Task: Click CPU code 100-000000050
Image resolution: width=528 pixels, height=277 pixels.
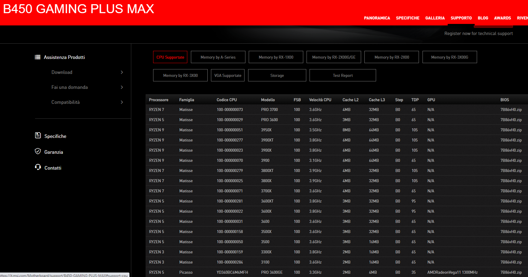Action: coord(230,242)
